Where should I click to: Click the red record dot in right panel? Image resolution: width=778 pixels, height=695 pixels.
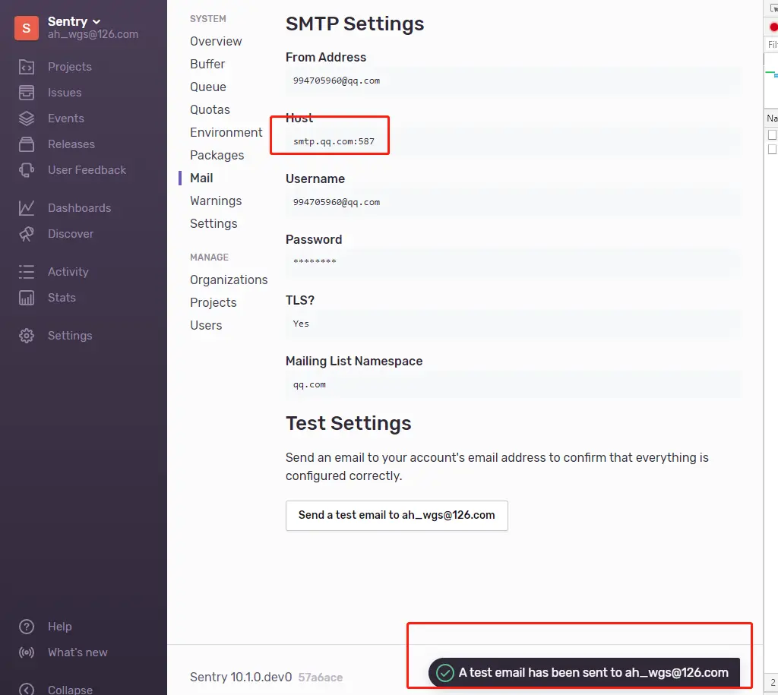pyautogui.click(x=773, y=27)
